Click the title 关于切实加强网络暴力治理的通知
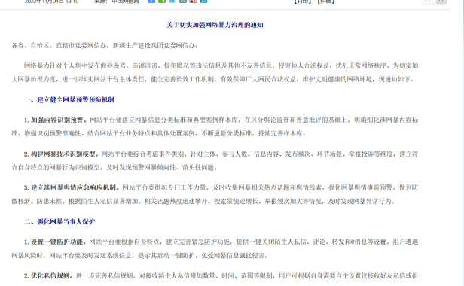The width and height of the screenshot is (464, 286). [215, 25]
